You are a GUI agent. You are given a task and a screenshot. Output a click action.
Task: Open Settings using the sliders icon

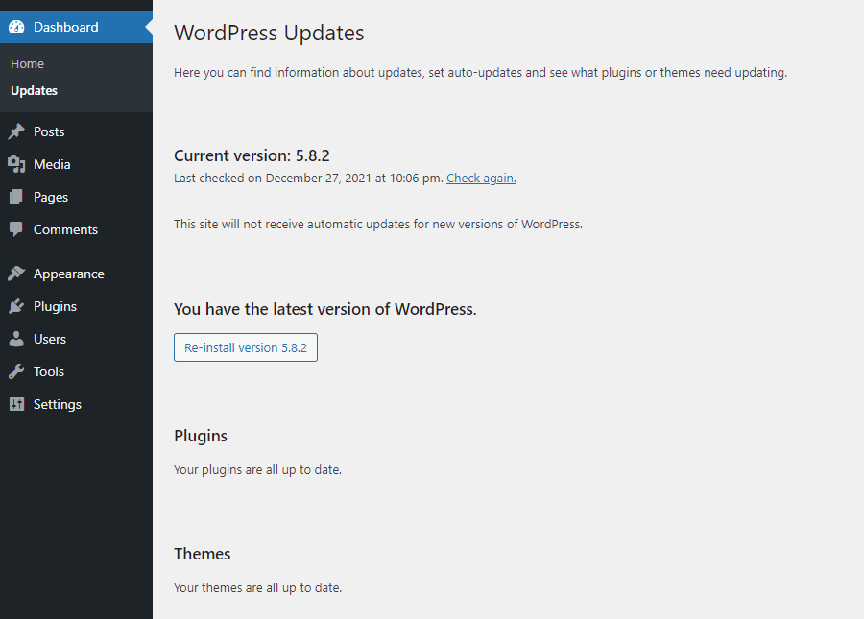(16, 404)
